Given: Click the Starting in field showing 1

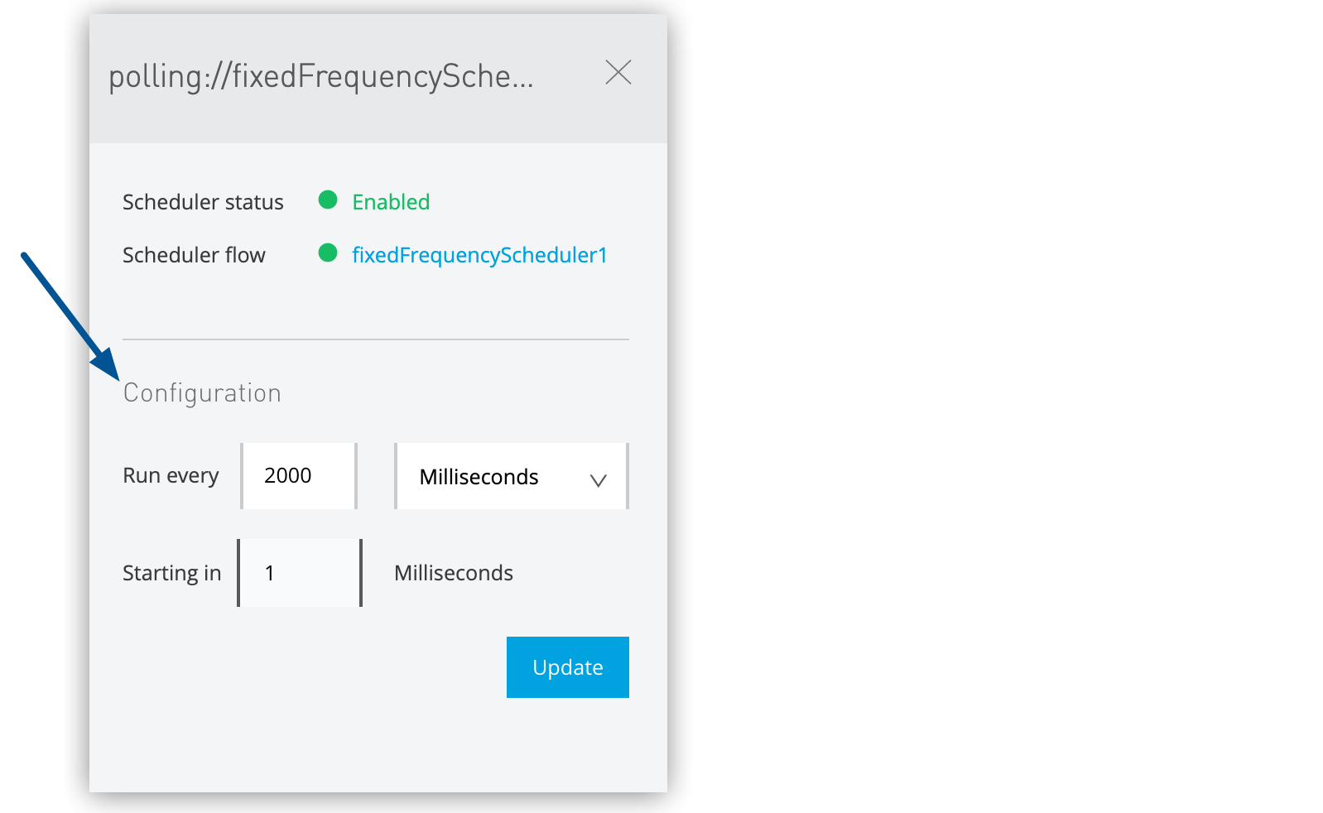Looking at the screenshot, I should pos(299,572).
